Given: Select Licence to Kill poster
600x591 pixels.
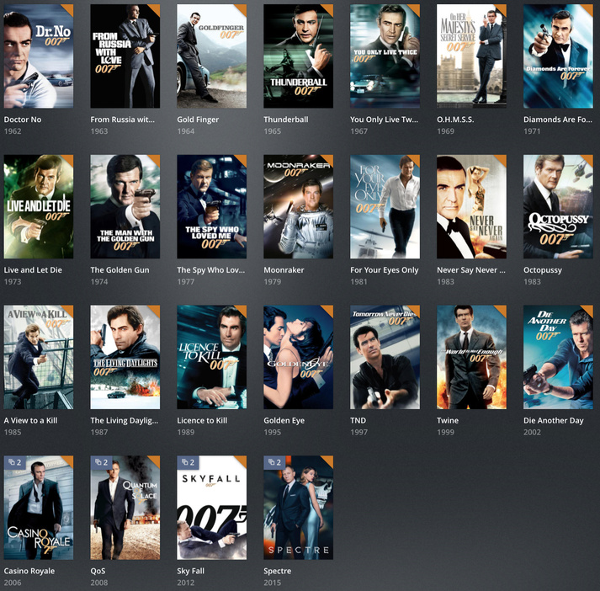Looking at the screenshot, I should [211, 357].
